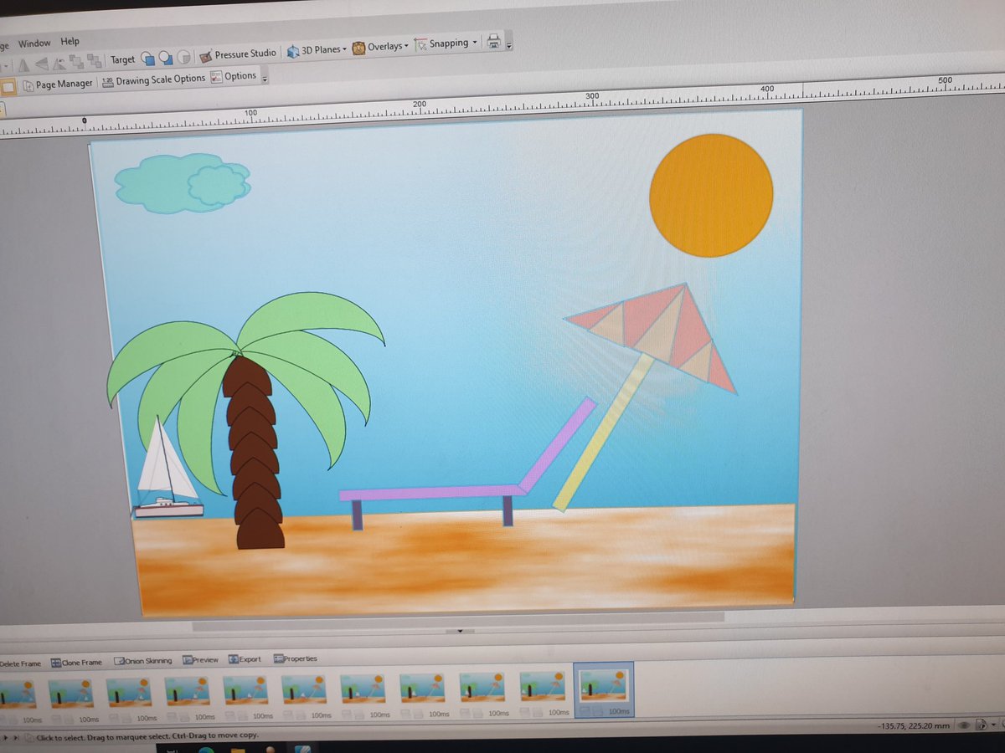Select the grey circular Target icon

click(183, 57)
